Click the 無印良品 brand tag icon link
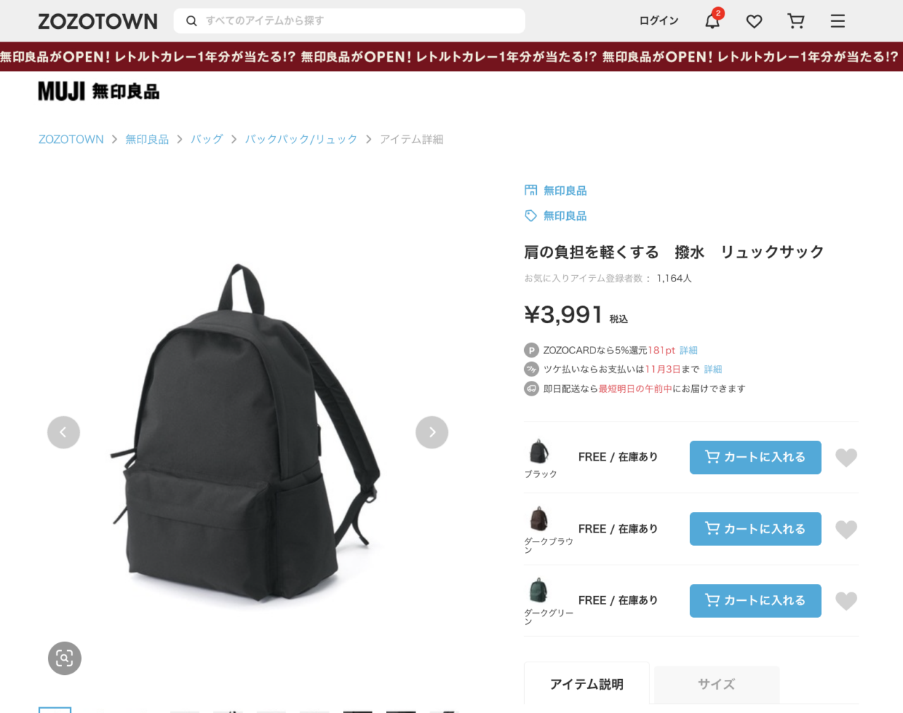This screenshot has height=713, width=903. tap(555, 216)
